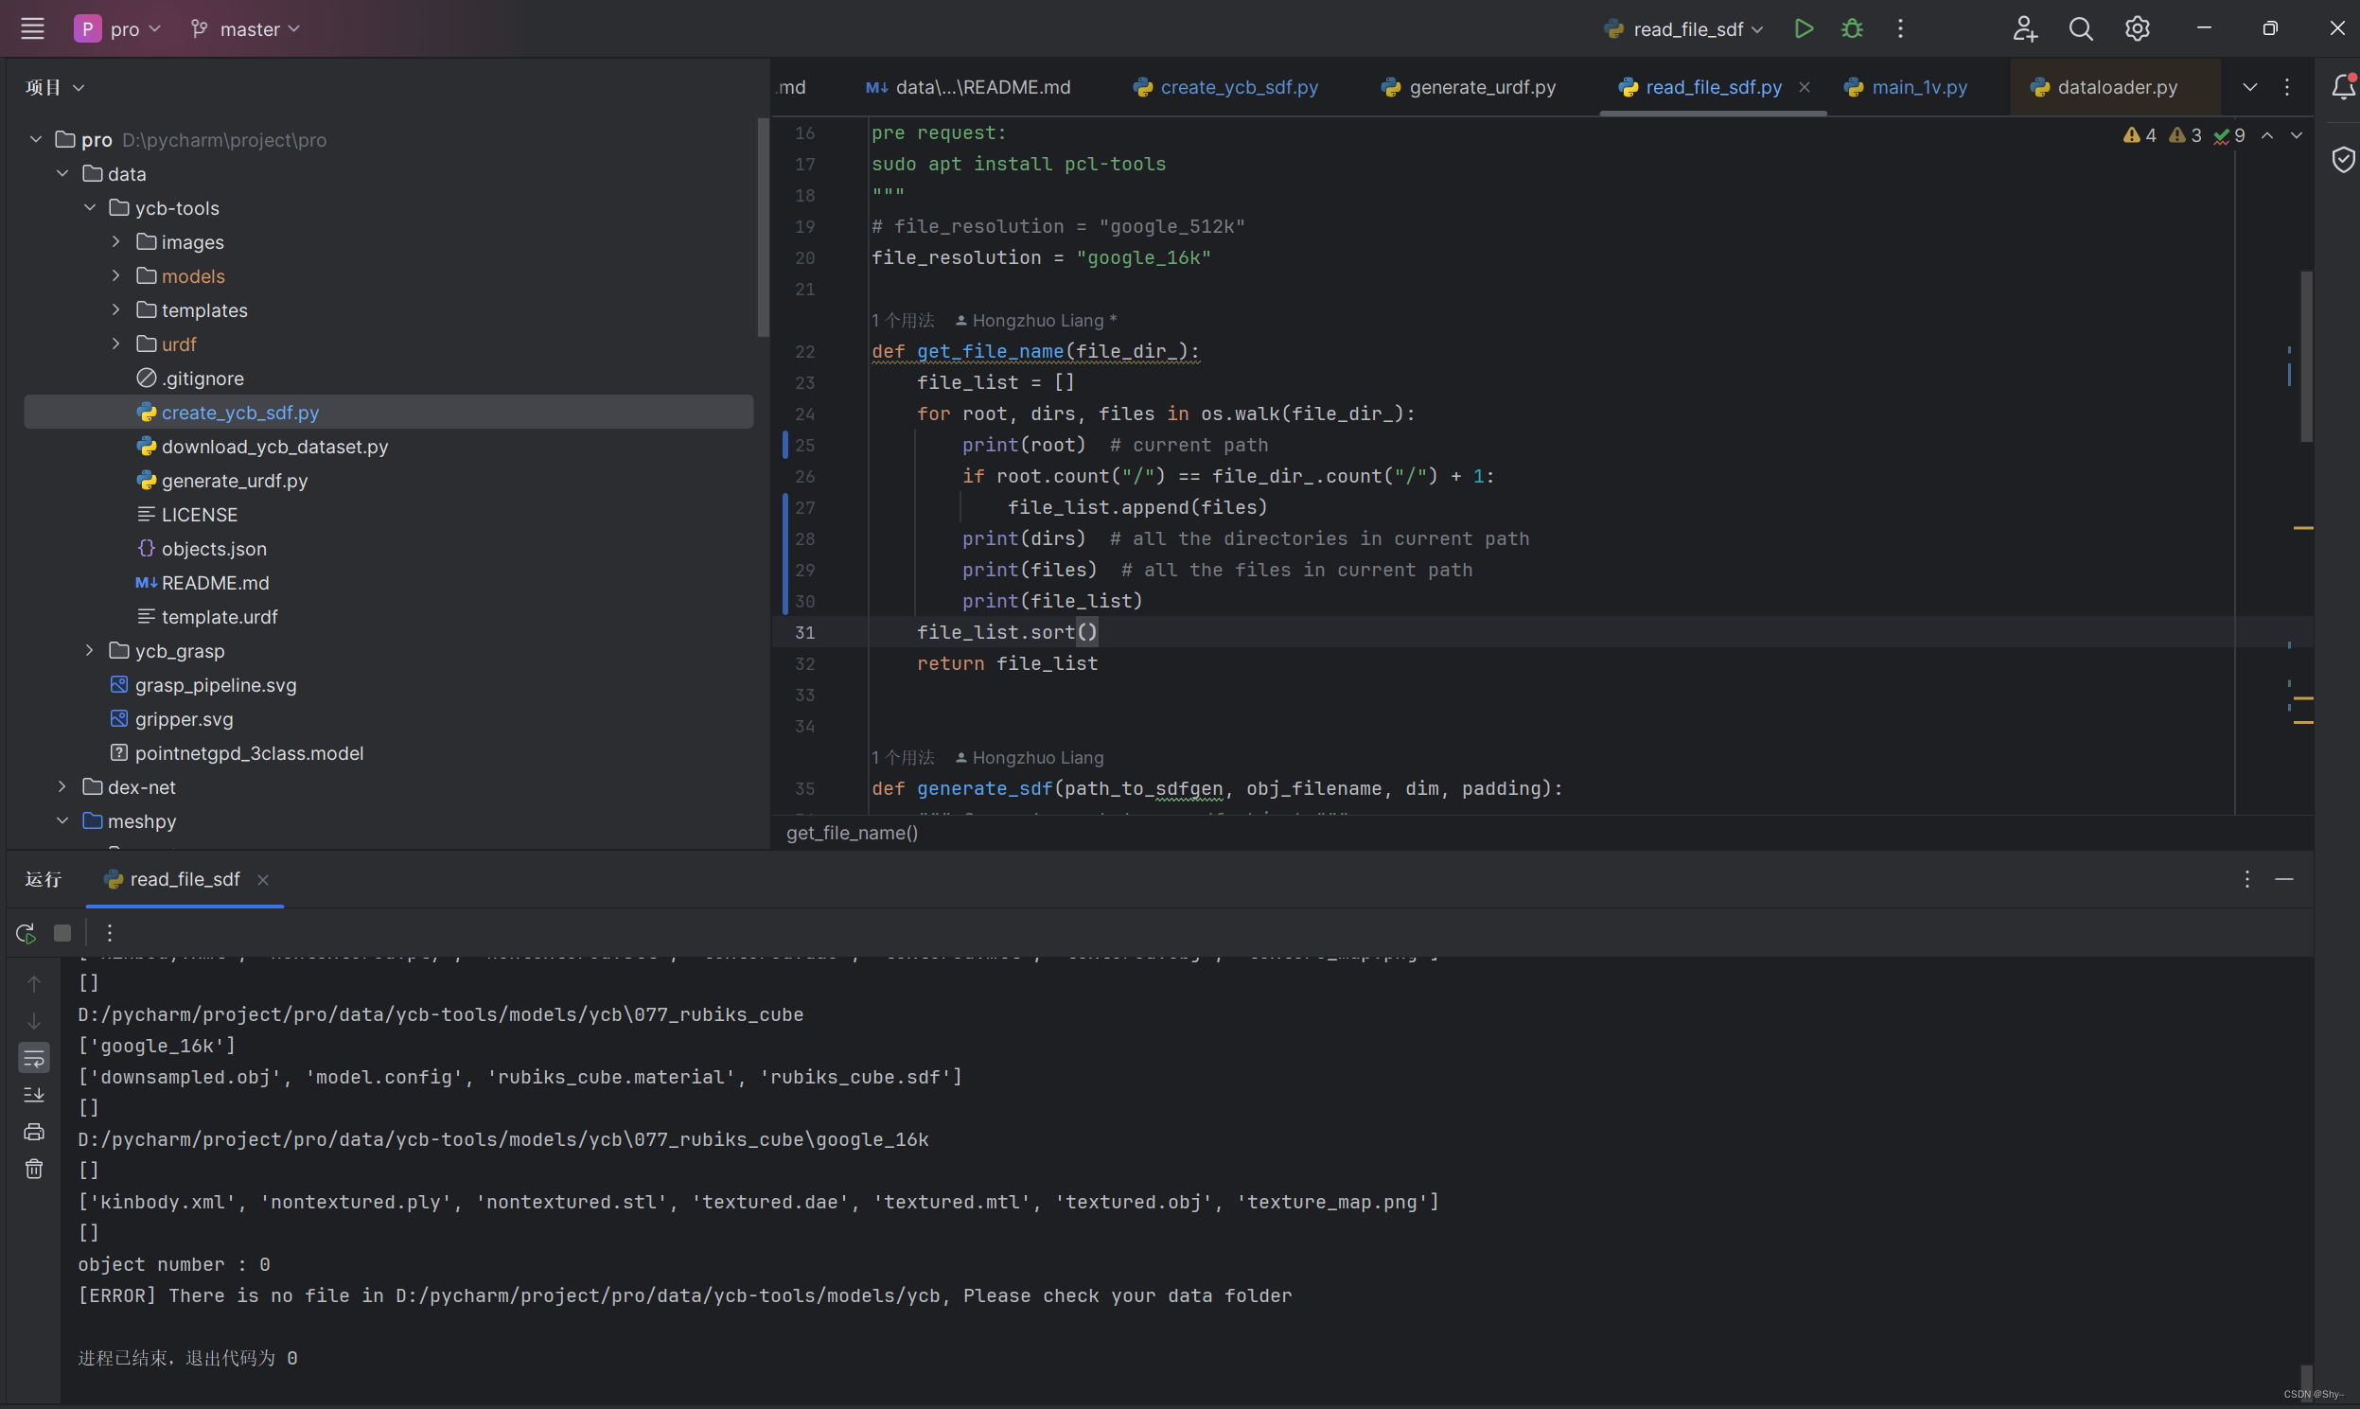Toggle soft-wrap in the console

[x=34, y=1058]
